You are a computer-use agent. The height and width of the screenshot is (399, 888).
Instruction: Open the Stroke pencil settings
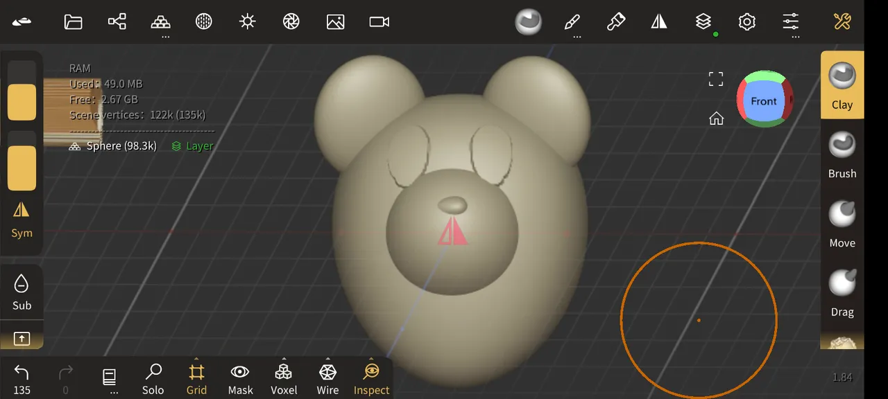[572, 21]
